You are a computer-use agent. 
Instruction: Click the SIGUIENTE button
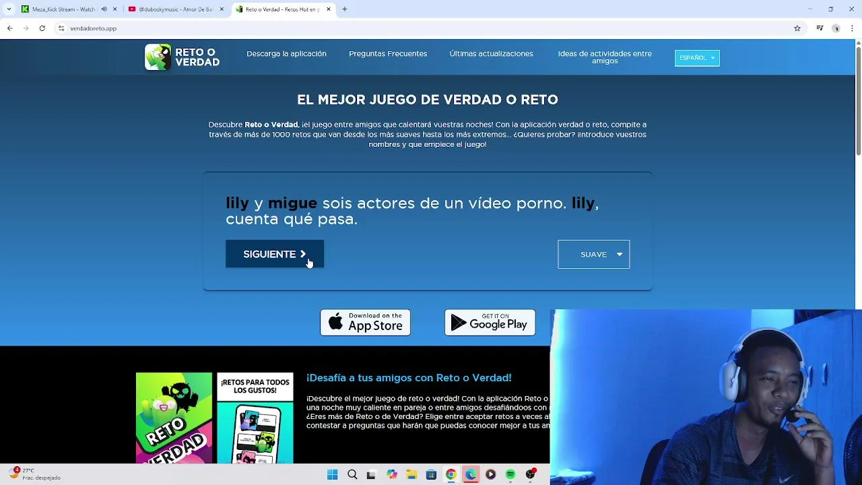point(275,254)
